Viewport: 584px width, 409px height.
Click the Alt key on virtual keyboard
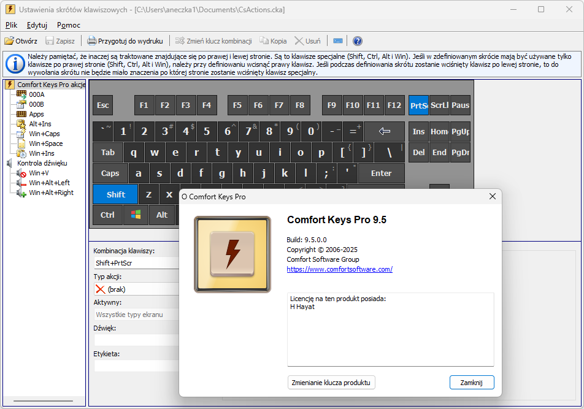pos(162,215)
